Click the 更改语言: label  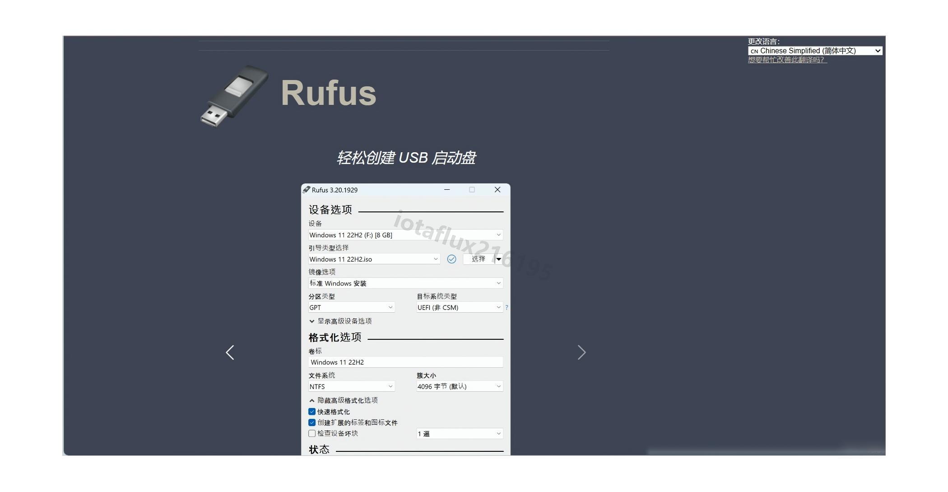click(763, 42)
